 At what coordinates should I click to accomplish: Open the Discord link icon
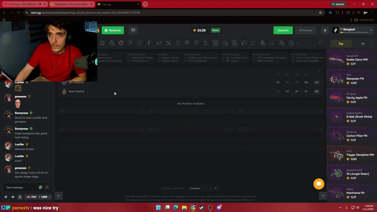(13, 197)
